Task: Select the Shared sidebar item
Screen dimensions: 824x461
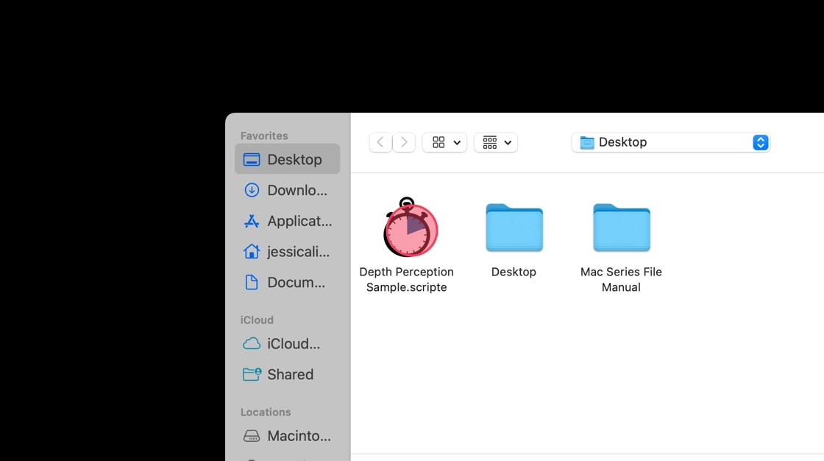Action: 287,374
